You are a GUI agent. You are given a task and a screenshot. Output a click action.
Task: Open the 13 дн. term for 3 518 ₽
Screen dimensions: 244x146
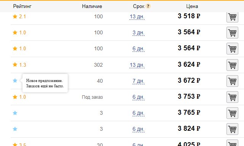pos(137,16)
